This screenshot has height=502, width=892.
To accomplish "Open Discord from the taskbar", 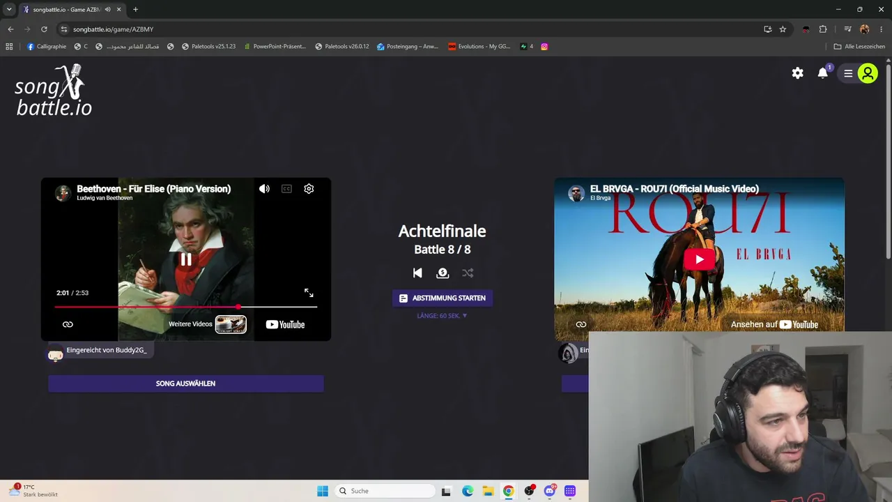I will click(550, 491).
